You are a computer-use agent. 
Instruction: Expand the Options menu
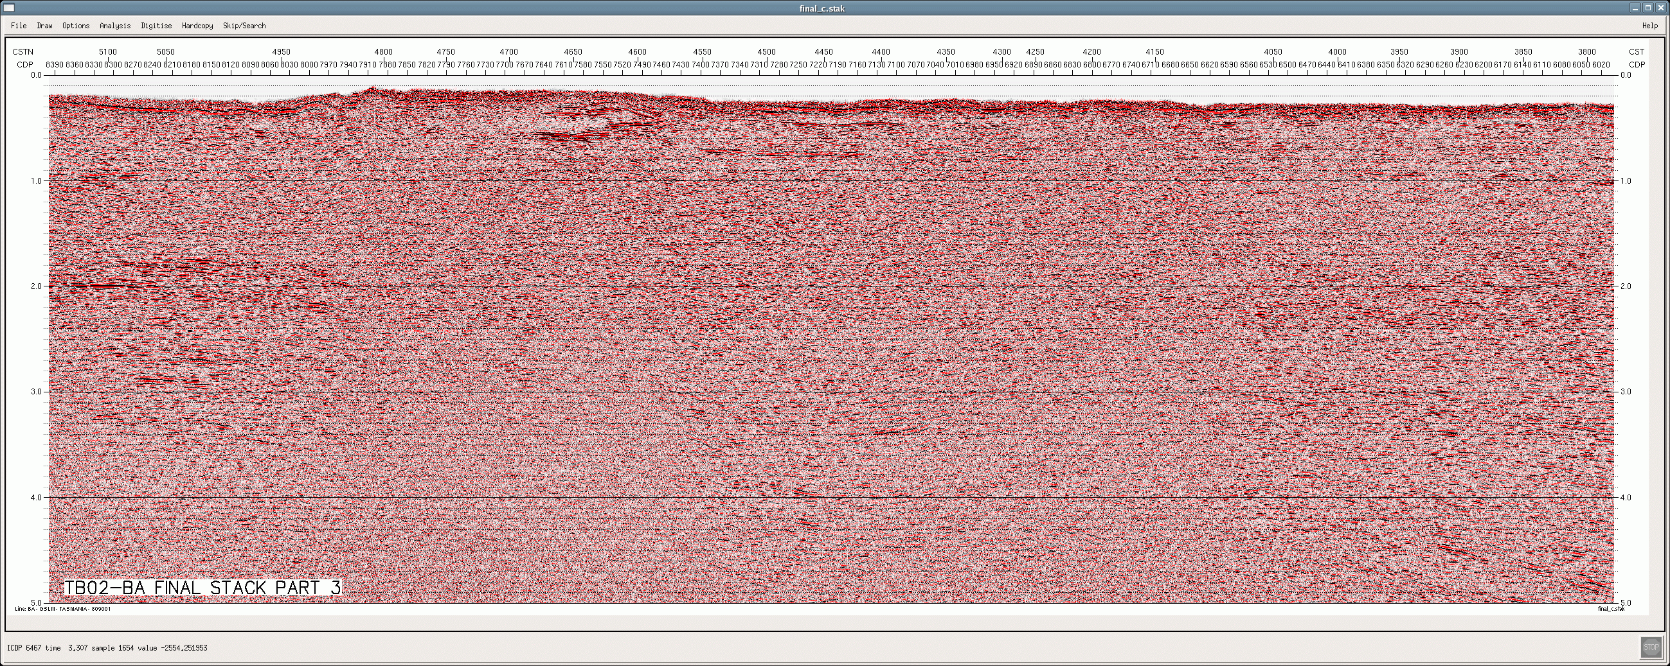coord(76,26)
